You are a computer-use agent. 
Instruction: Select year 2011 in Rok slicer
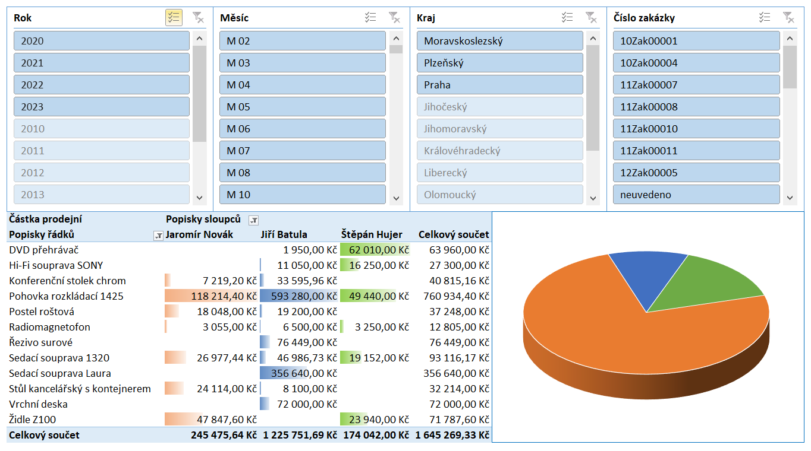(102, 151)
